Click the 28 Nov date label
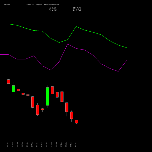152x152 pixels. click(57, 144)
